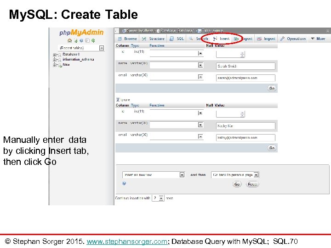Click the Structure tab icon

tap(144, 39)
